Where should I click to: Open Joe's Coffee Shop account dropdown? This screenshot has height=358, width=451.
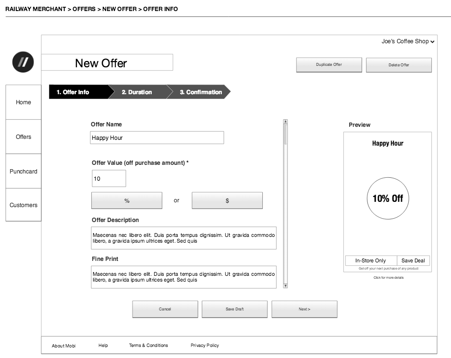pos(408,41)
